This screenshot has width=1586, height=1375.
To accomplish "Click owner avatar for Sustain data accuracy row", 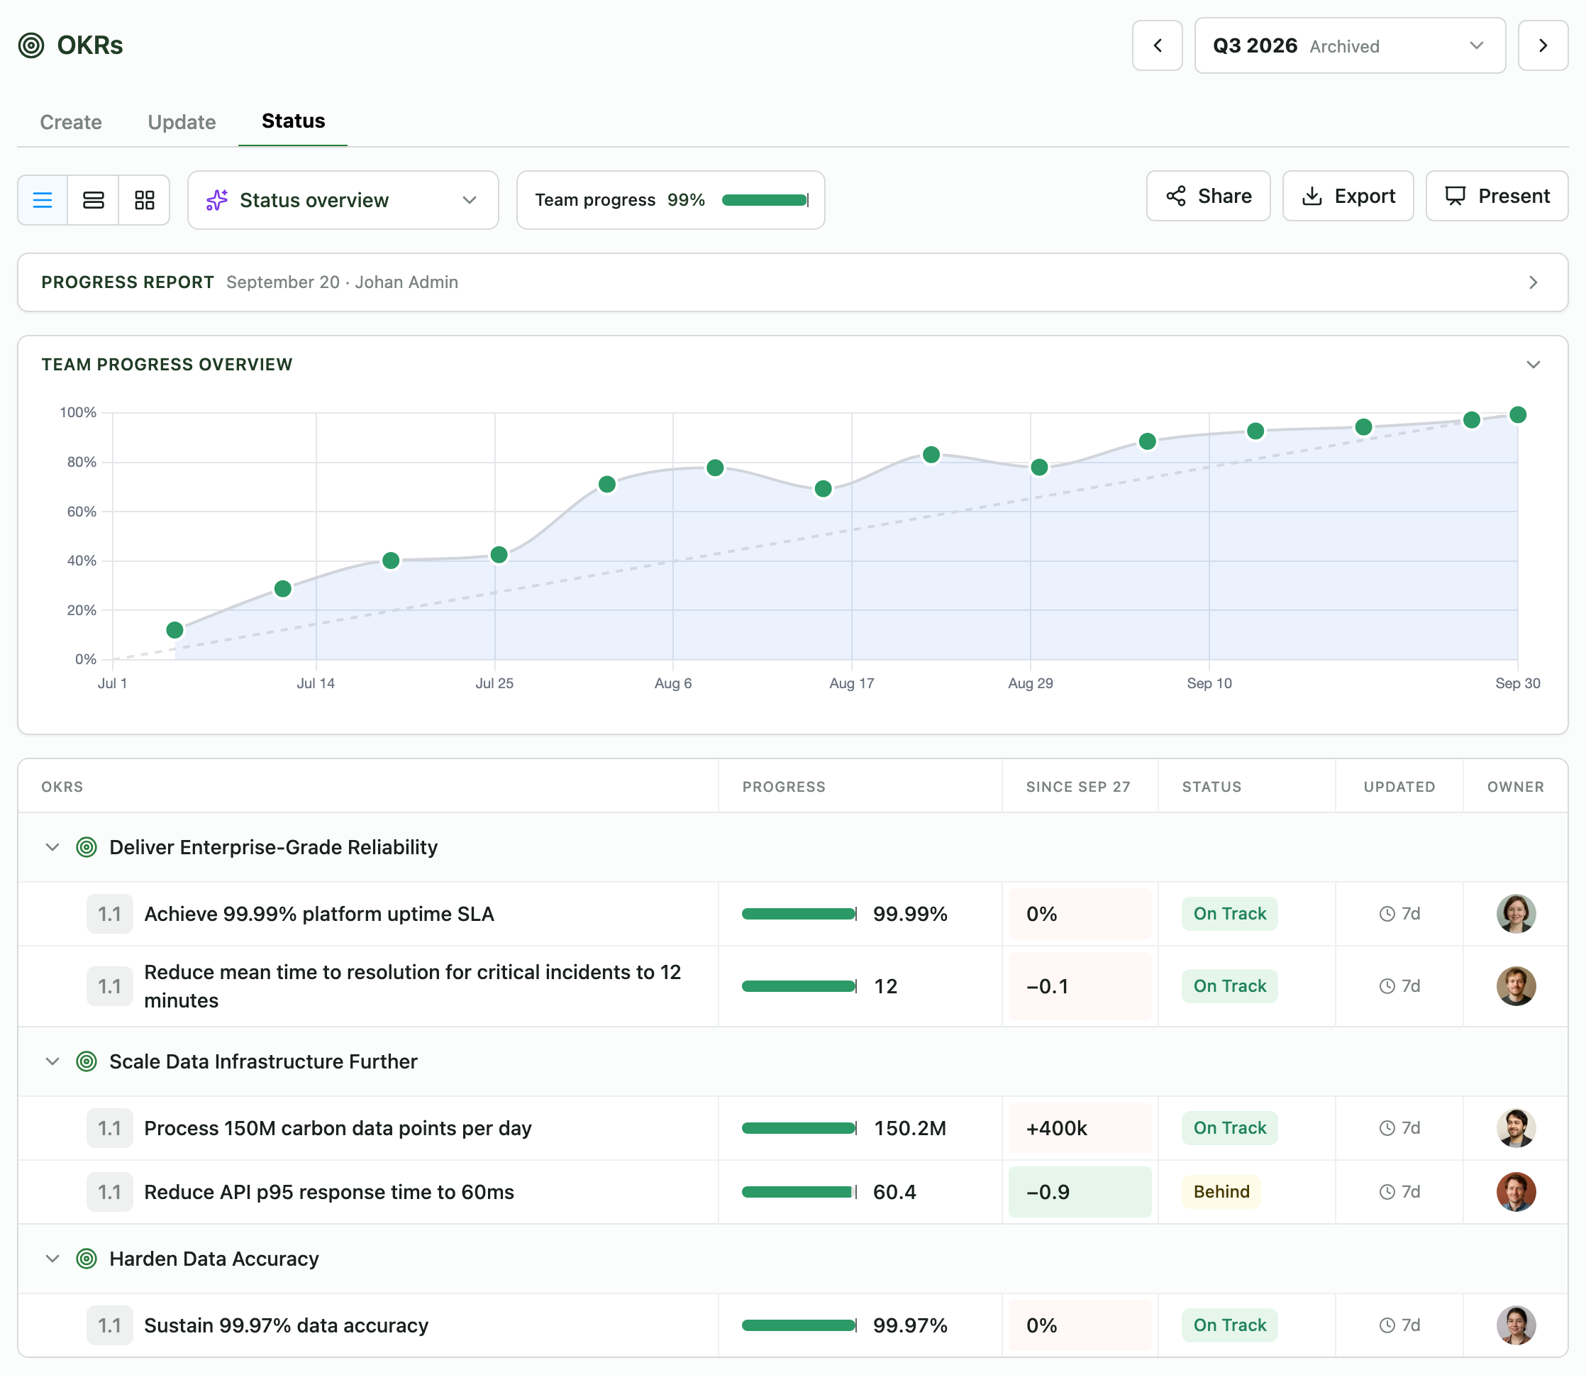I will pos(1516,1325).
